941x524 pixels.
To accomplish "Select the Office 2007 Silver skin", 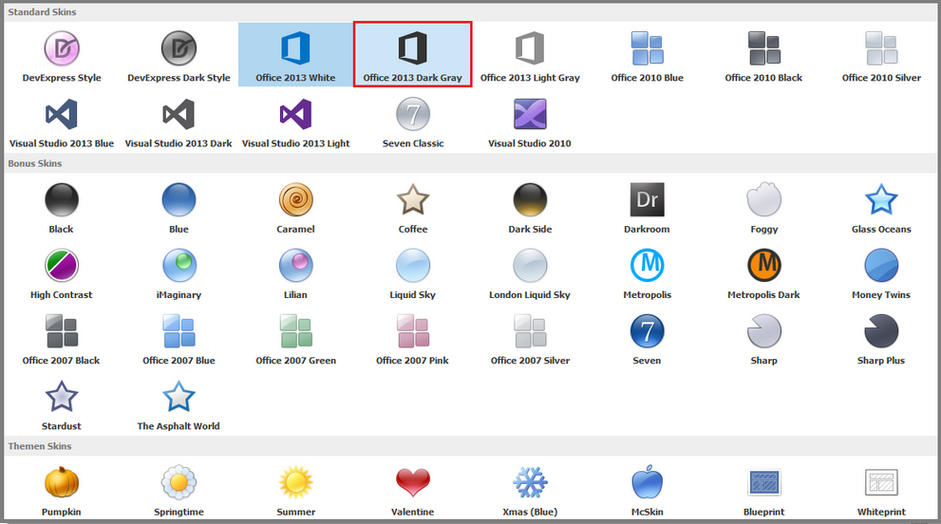I will 530,339.
